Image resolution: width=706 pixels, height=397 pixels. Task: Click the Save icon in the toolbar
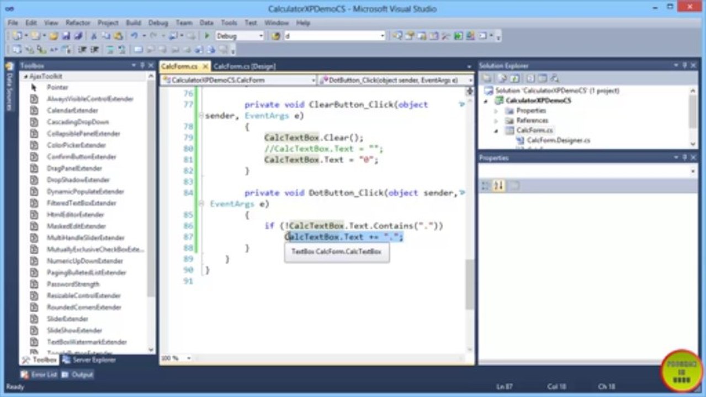pos(66,36)
